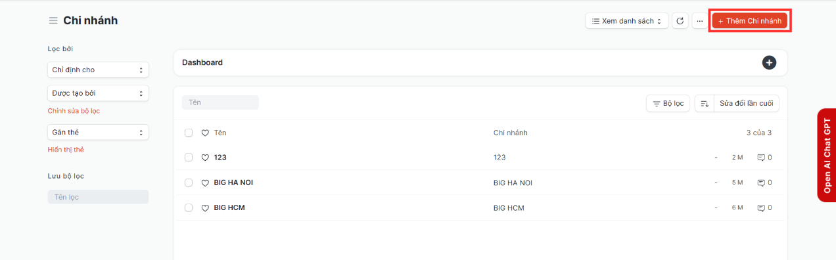Toggle the sidebar hamburger menu icon
The image size is (836, 260).
53,20
